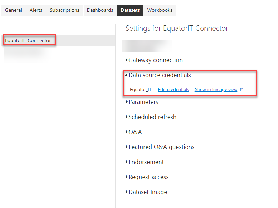
Task: Go to the Subscriptions tab
Action: point(65,10)
